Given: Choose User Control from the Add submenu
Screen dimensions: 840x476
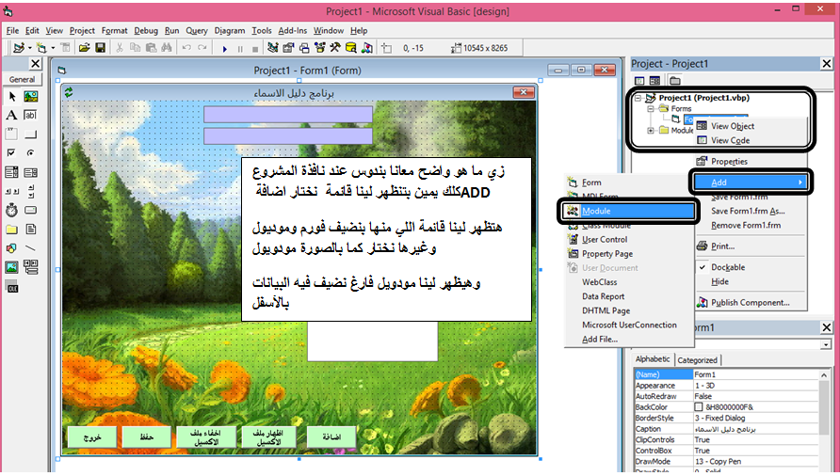Looking at the screenshot, I should click(605, 239).
